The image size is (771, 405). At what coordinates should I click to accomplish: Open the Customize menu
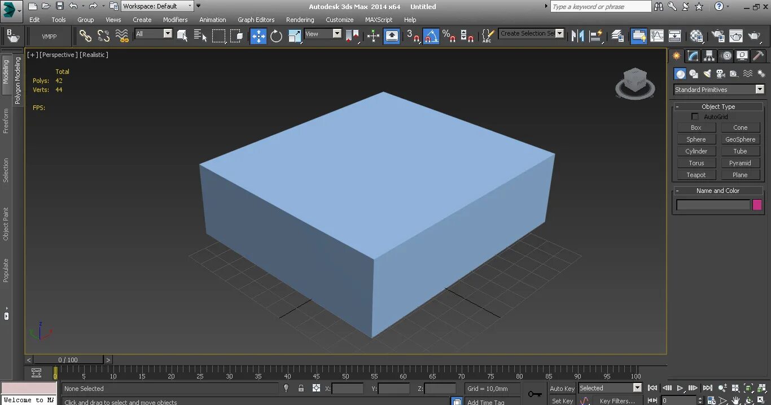pyautogui.click(x=339, y=20)
